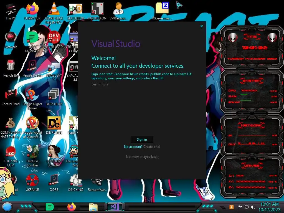Launch Peggle Deluxe shortcut
The image size is (284, 213).
pos(32,69)
